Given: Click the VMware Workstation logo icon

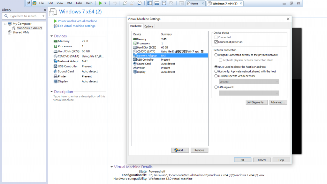Looking at the screenshot, I should tap(34, 3).
